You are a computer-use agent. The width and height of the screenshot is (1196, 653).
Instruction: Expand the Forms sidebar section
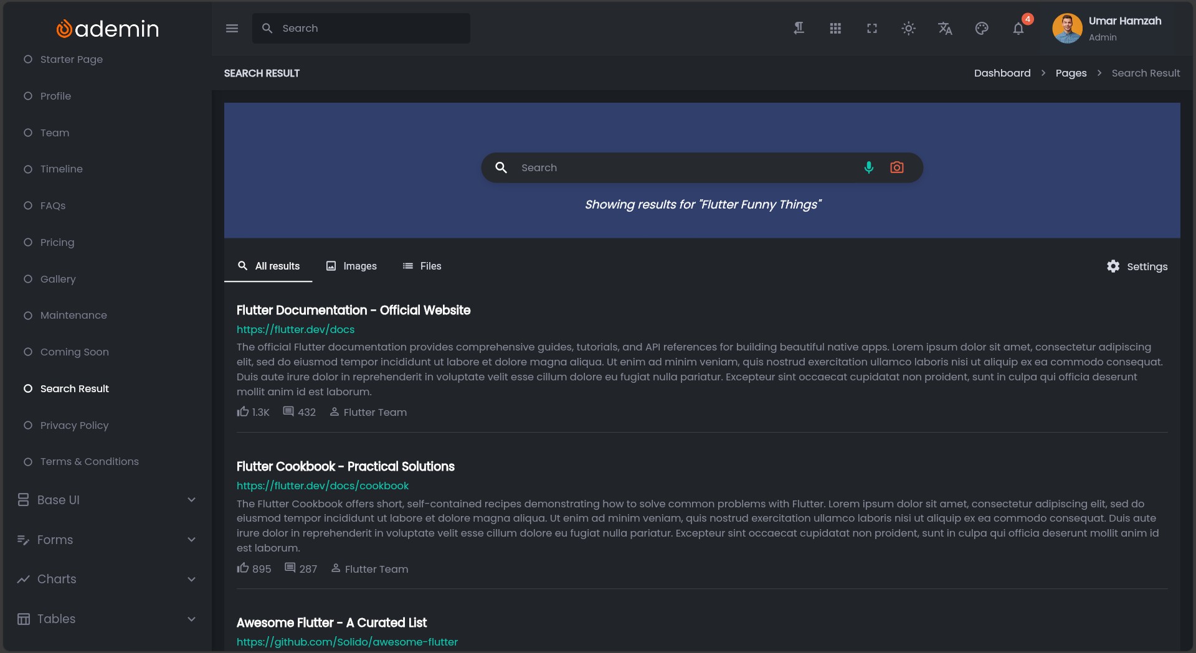tap(106, 540)
